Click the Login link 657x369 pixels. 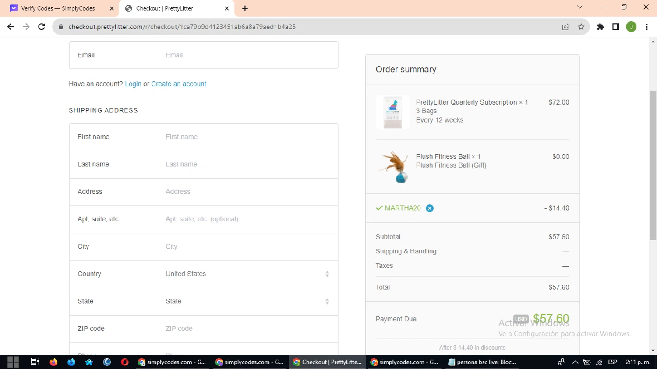coord(133,84)
